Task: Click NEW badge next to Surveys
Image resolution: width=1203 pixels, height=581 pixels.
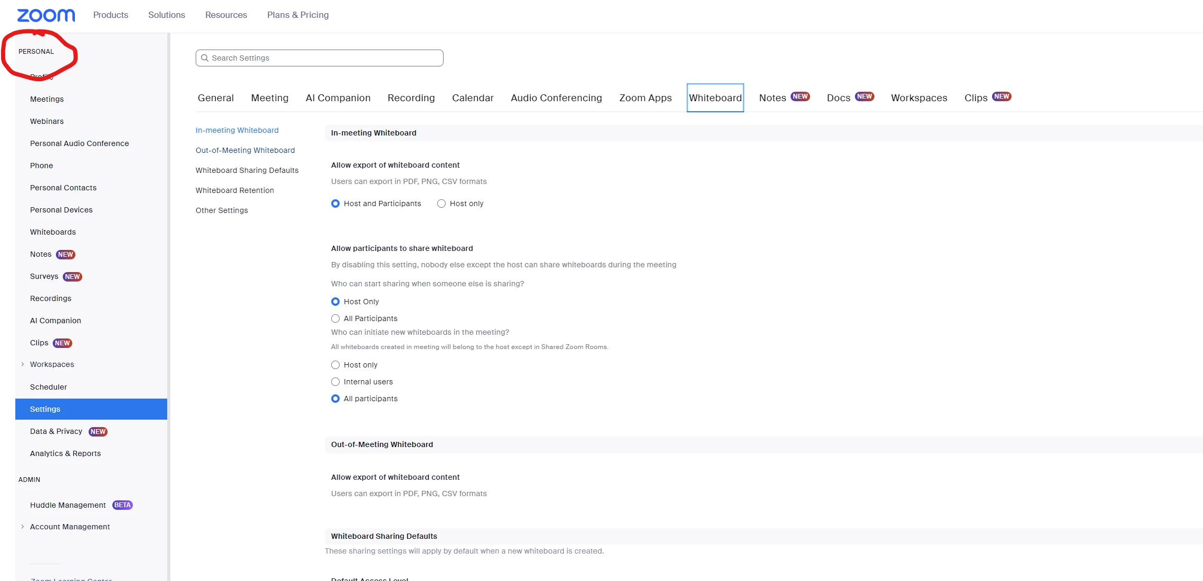Action: [72, 277]
